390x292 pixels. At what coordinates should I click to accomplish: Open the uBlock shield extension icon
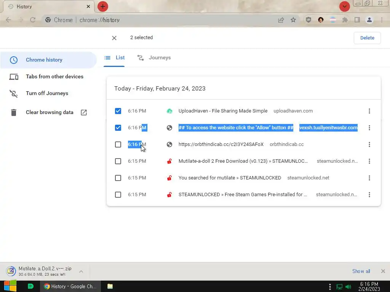(308, 20)
